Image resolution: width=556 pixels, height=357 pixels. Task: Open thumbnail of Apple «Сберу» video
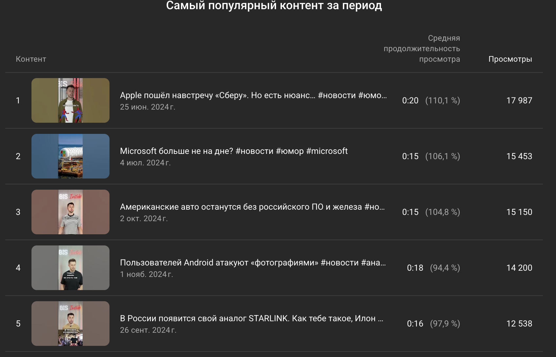[70, 100]
